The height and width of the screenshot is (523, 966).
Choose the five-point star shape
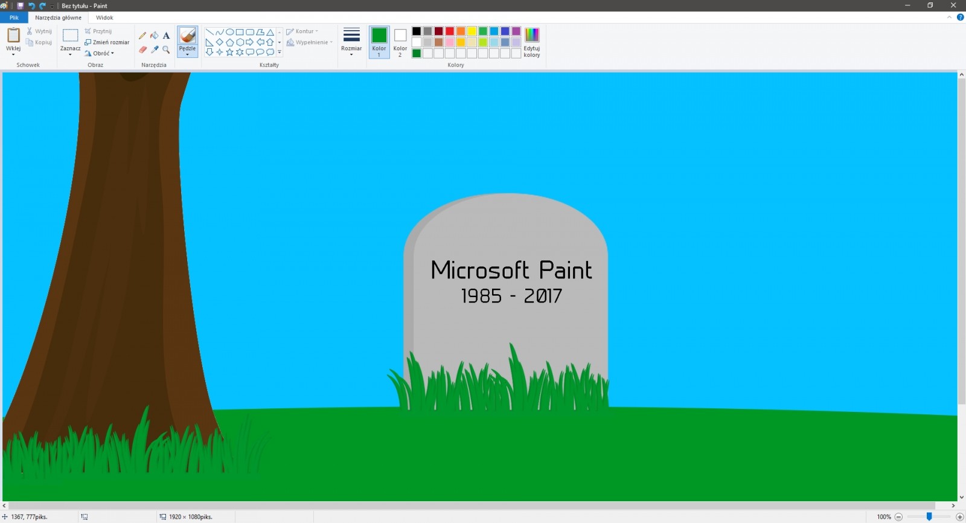tap(230, 52)
